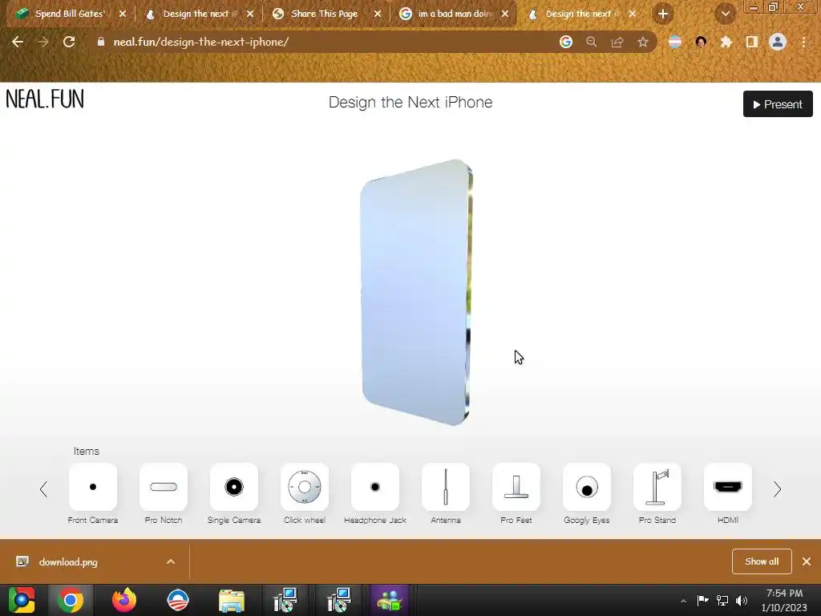Image resolution: width=821 pixels, height=616 pixels.
Task: Add the Pro Feet item
Action: click(516, 487)
